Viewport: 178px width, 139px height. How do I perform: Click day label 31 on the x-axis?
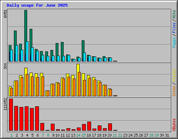[167, 135]
